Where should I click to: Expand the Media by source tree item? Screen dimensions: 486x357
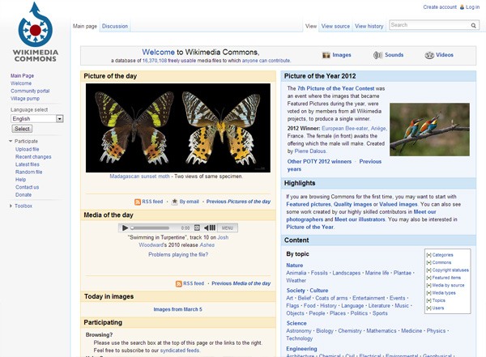point(428,286)
